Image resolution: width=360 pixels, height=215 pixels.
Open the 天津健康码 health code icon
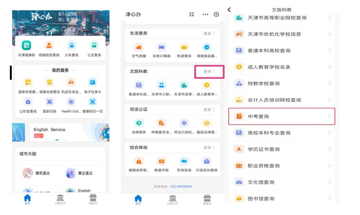point(26,46)
